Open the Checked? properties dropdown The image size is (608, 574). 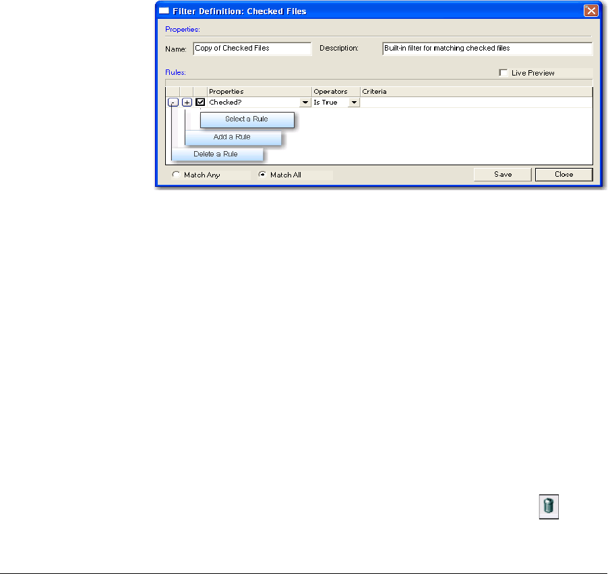click(x=305, y=103)
